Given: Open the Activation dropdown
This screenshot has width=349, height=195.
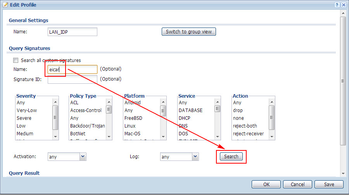Looking at the screenshot, I should tap(82, 157).
